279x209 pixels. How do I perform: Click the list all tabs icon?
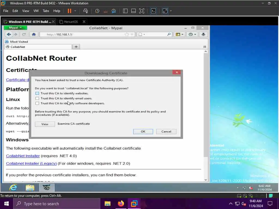pyautogui.click(x=205, y=47)
